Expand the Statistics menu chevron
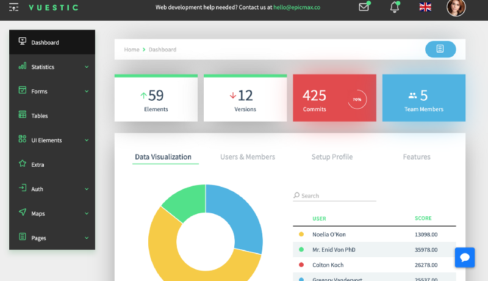Image resolution: width=488 pixels, height=281 pixels. [x=87, y=67]
